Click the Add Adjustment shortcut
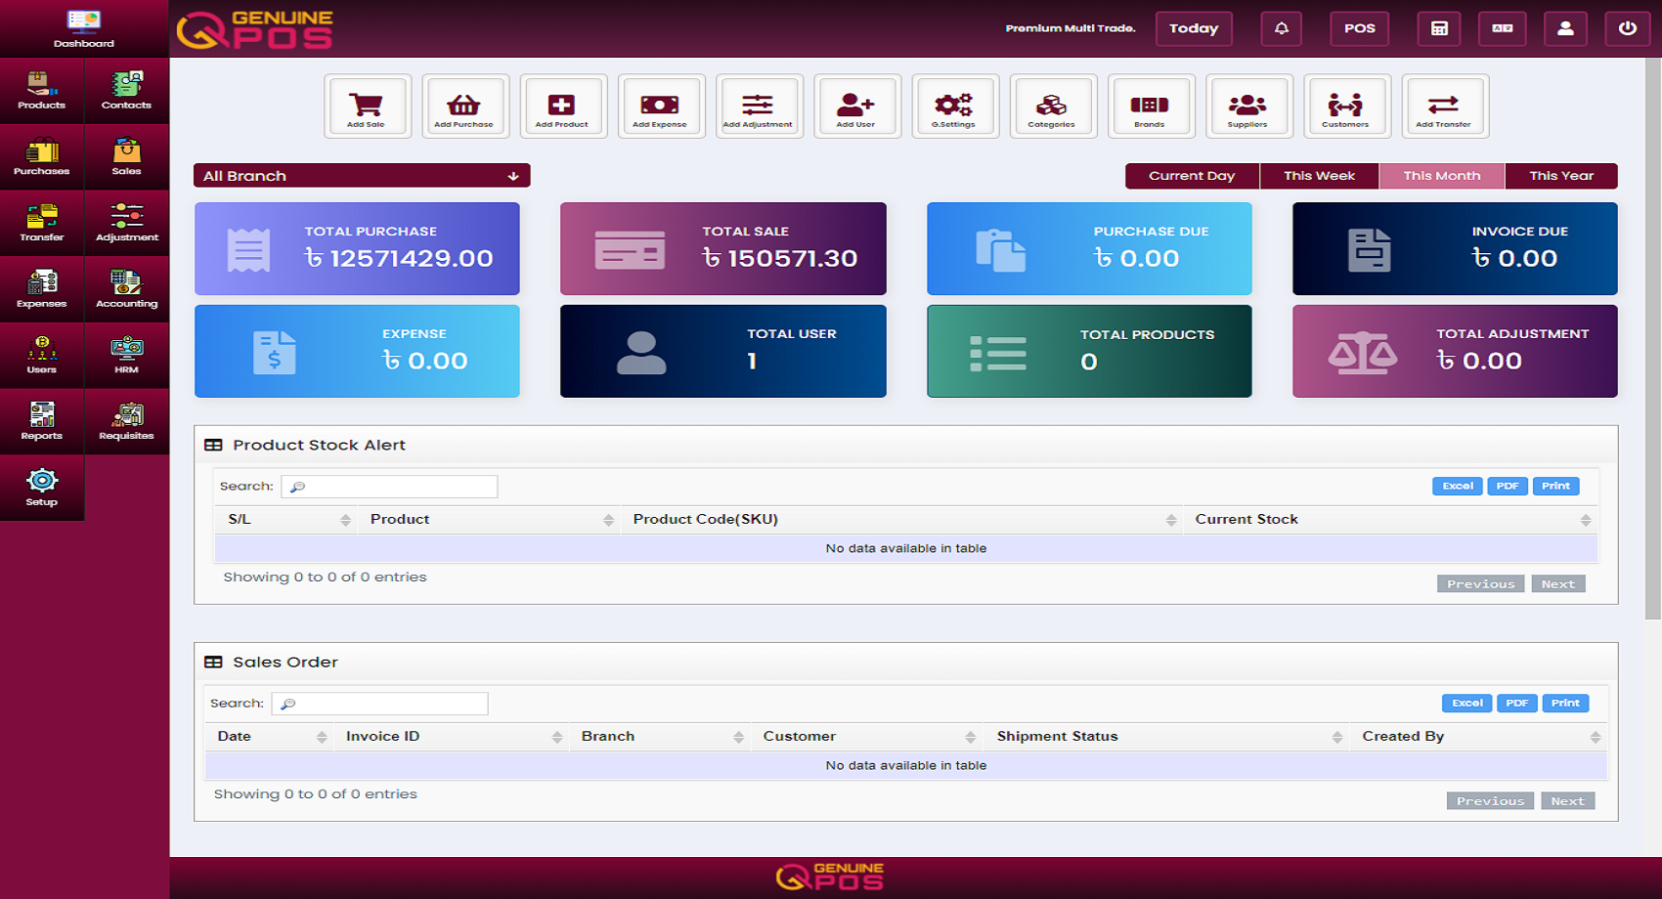 point(759,107)
